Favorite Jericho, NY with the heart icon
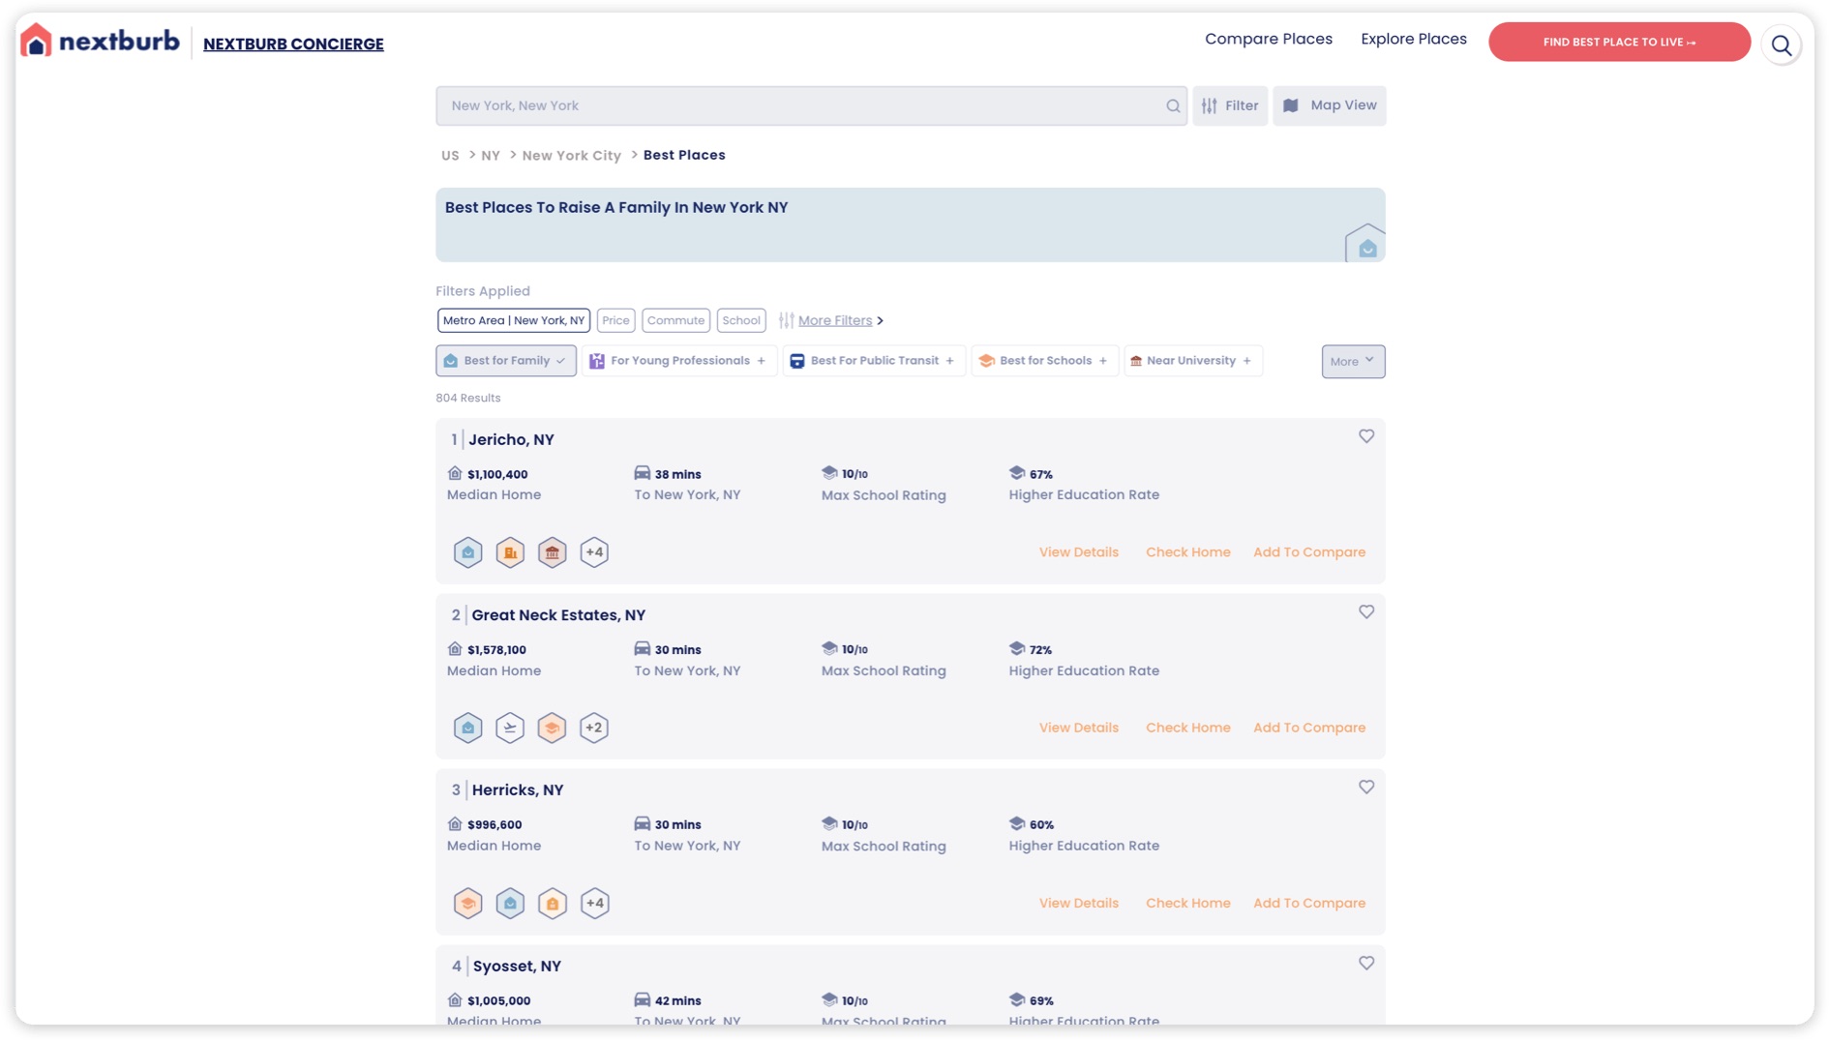 click(x=1365, y=437)
